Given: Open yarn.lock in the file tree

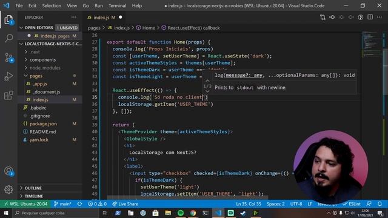Looking at the screenshot, I should click(x=39, y=140).
